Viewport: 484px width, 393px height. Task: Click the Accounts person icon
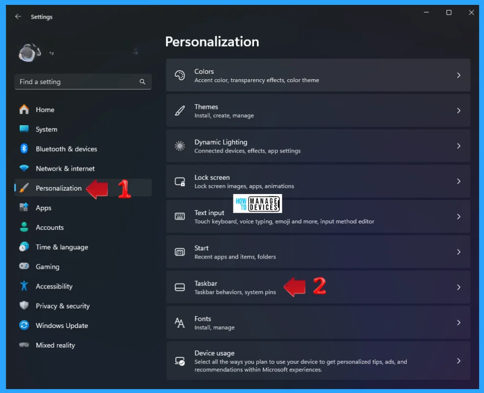[x=24, y=227]
